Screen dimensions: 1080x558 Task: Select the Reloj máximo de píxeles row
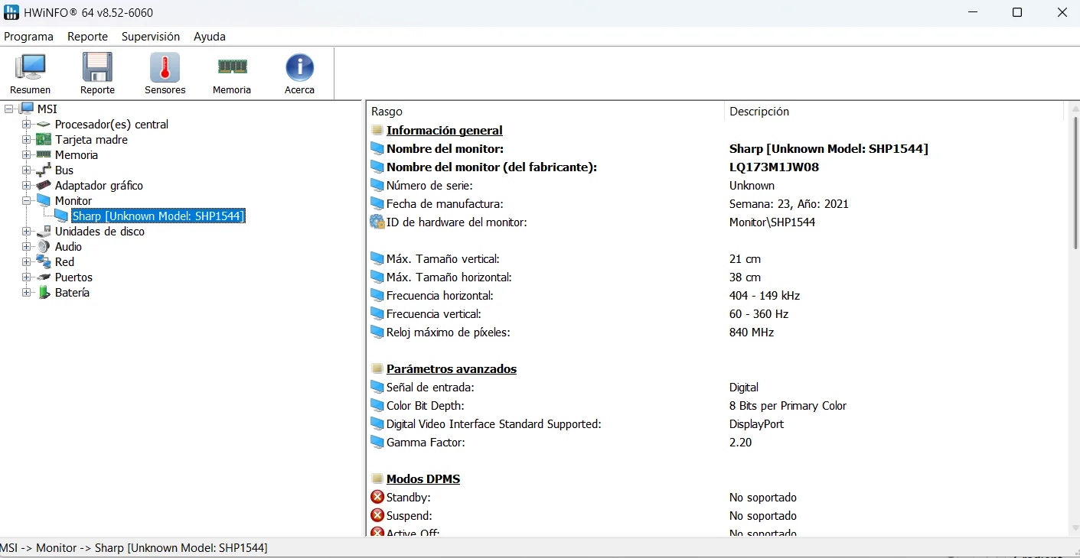[716, 332]
